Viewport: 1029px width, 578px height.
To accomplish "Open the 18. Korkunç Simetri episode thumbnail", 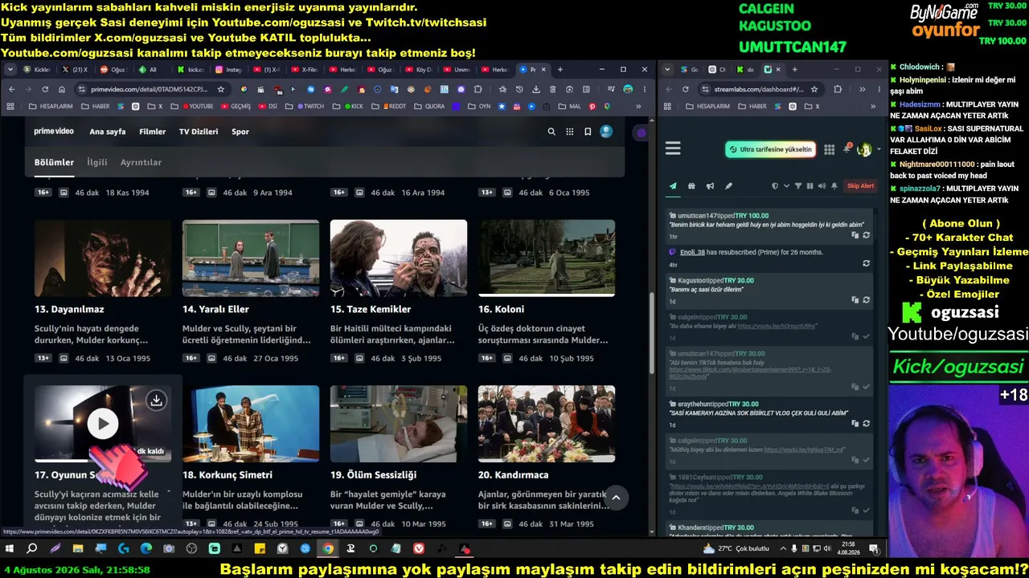I will point(251,424).
